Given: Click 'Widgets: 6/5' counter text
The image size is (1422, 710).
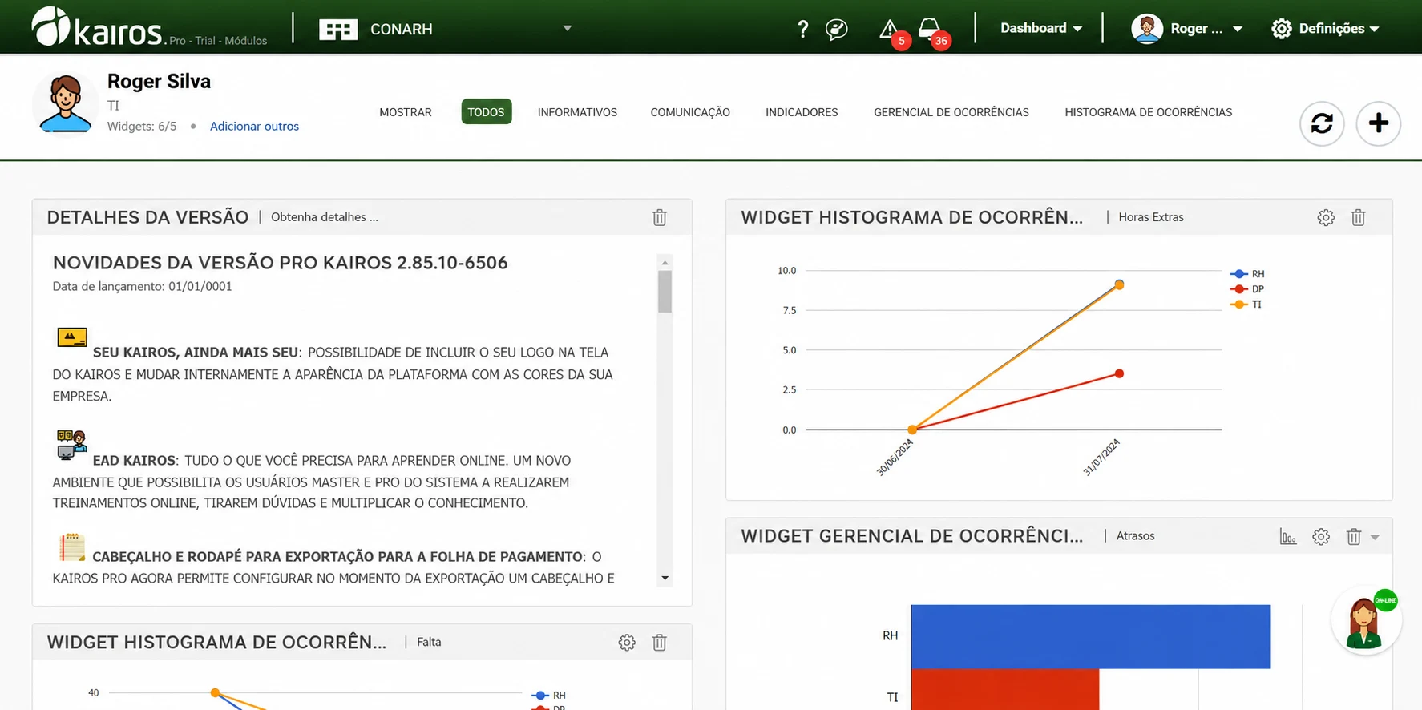Looking at the screenshot, I should 142,126.
